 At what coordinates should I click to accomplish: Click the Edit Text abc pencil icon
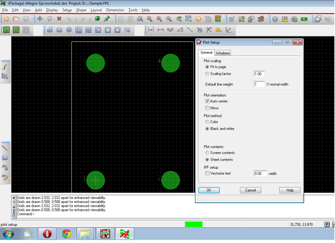click(x=5, y=177)
